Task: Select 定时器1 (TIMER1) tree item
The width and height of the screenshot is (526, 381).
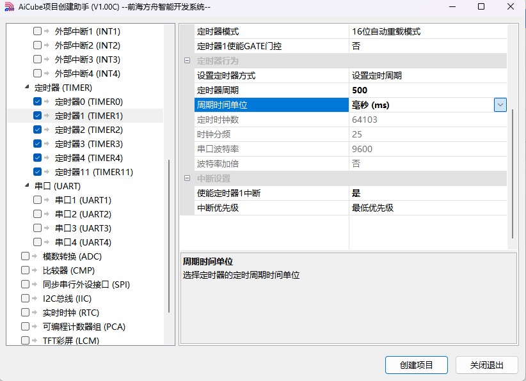Action: [89, 116]
